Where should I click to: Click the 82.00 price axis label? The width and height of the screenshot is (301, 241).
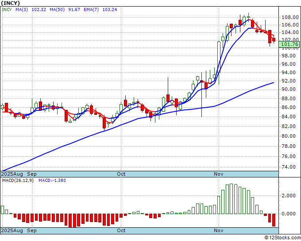tap(289, 126)
